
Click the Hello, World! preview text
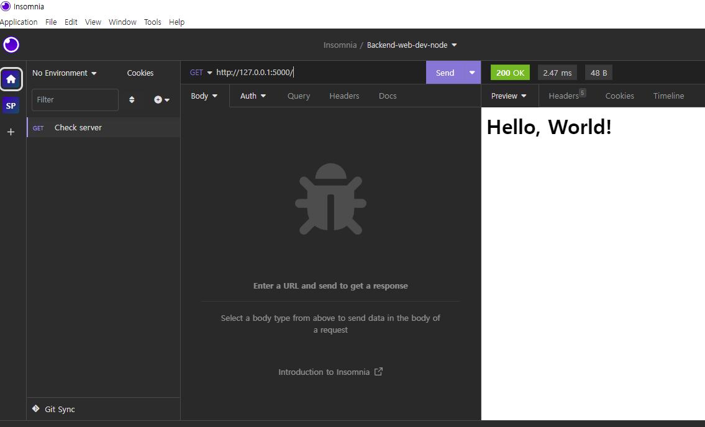coord(549,127)
